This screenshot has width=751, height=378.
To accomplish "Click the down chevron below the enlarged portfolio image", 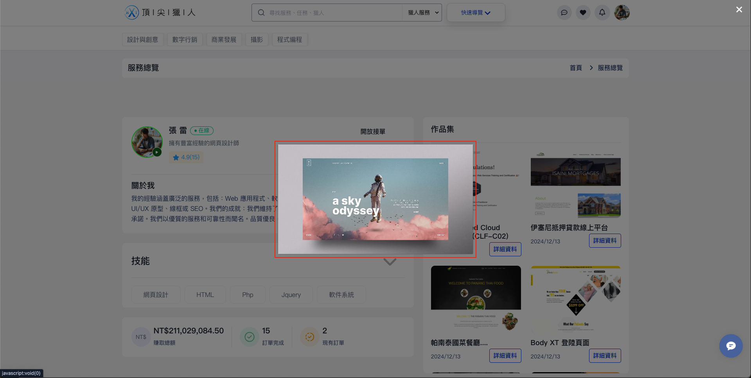I will pos(390,261).
